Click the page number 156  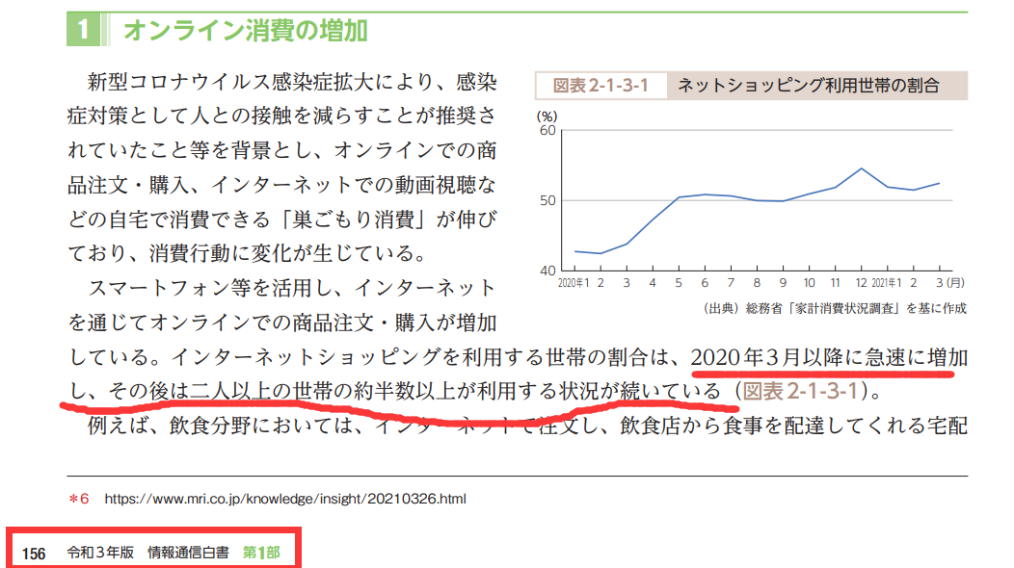[35, 554]
